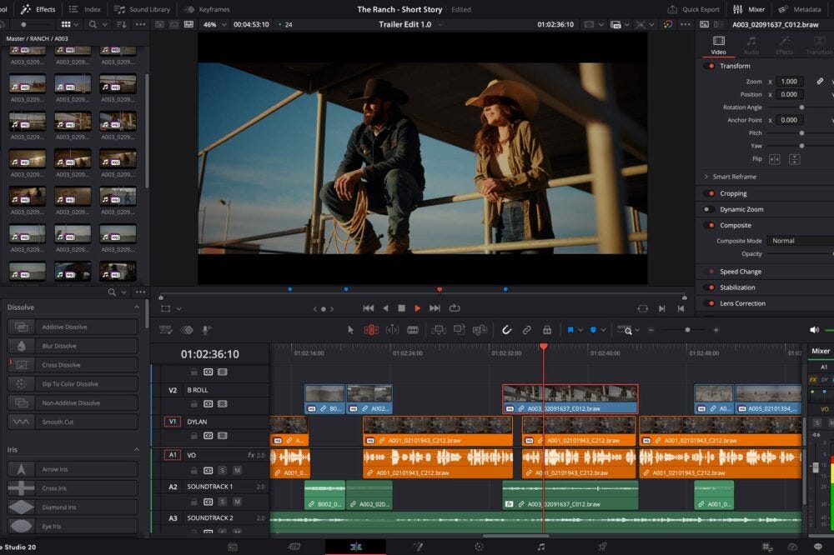The image size is (834, 555).
Task: Toggle position lock icon
Action: tap(547, 330)
